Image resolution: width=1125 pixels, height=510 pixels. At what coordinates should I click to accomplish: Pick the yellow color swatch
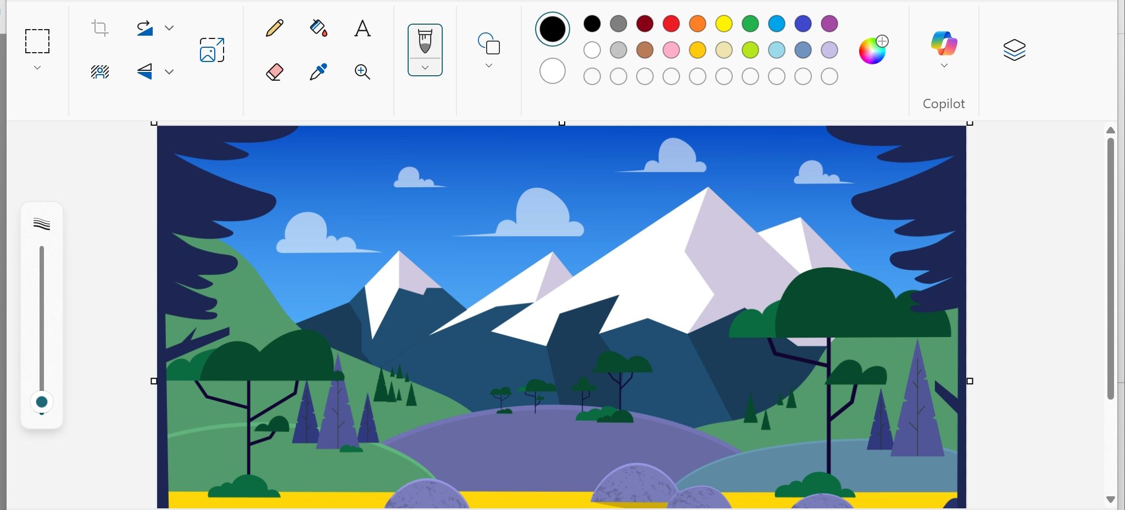click(724, 24)
